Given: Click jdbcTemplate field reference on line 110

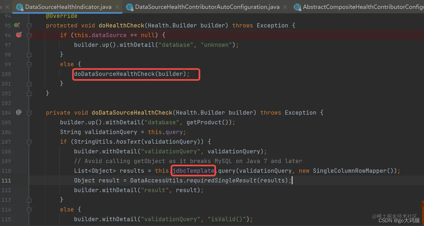Looking at the screenshot, I should click(193, 171).
